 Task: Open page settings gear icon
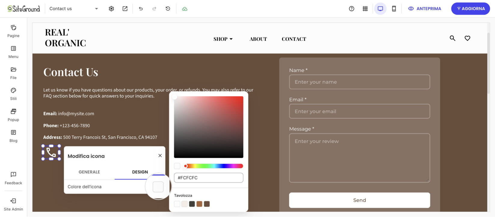(111, 9)
